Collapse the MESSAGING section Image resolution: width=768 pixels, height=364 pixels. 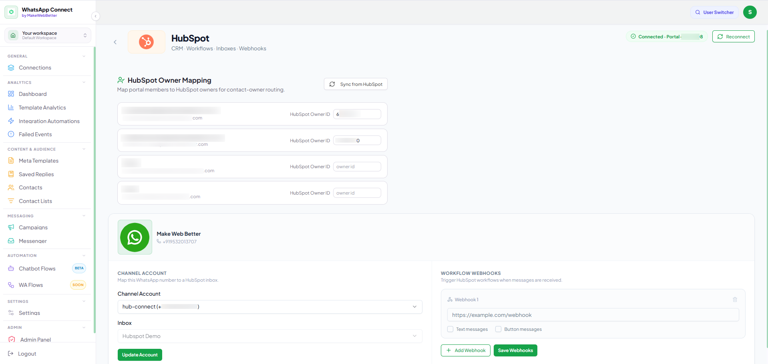pos(84,216)
